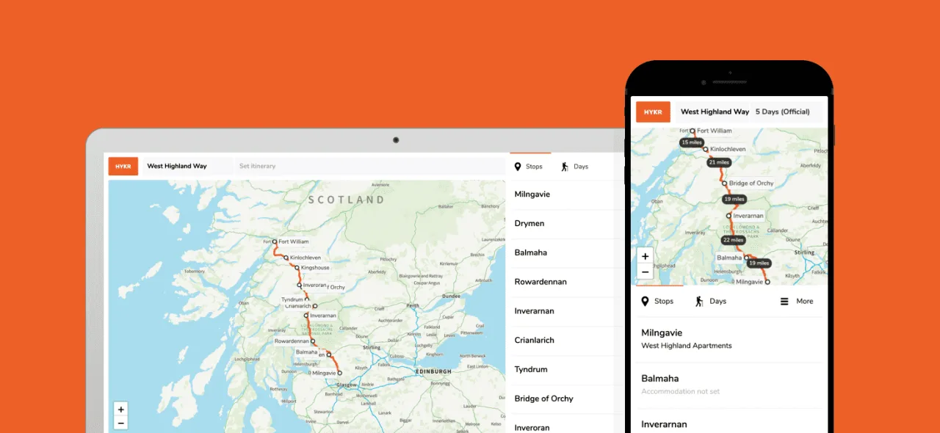Switch to Stops tab on phone
940x433 pixels.
click(657, 301)
